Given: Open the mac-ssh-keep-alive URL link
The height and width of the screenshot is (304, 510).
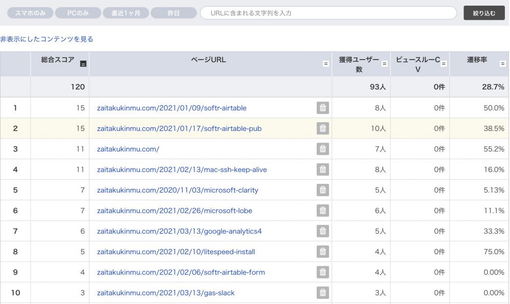Looking at the screenshot, I should pos(182,170).
